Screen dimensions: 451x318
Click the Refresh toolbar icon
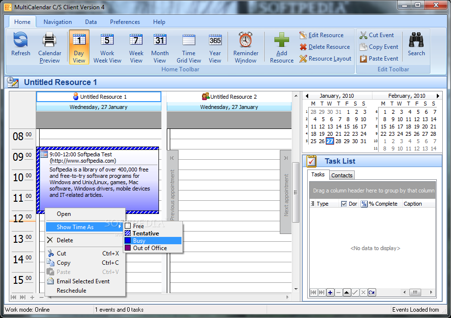coord(21,44)
